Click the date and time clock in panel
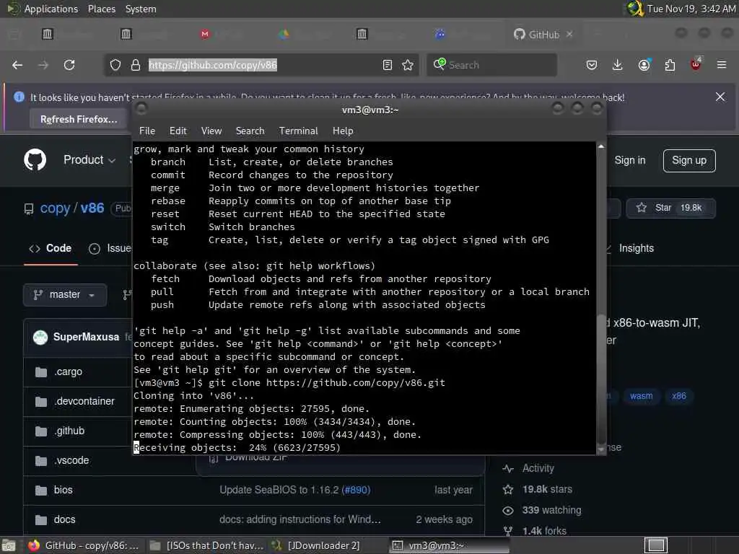Viewport: 739px width, 554px height. 691,9
